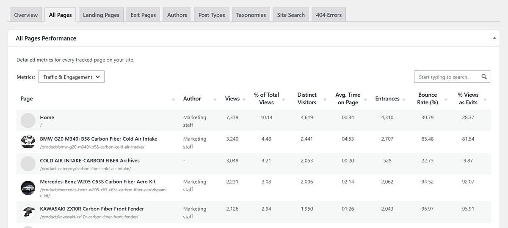The height and width of the screenshot is (228, 508).
Task: Click the COLD AIR INTAKE Archives placeholder thumbnail
Action: click(28, 164)
